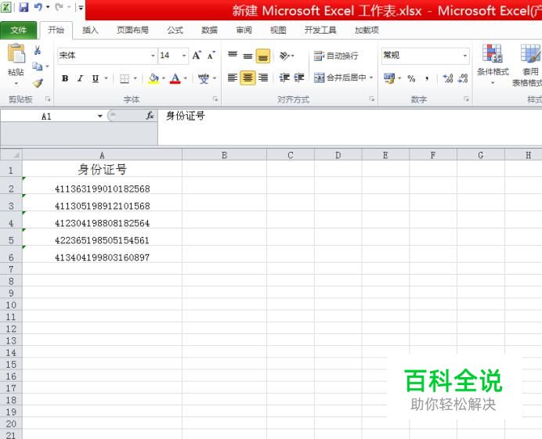542x439 pixels.
Task: Click the text Orientation icon
Action: (285, 56)
